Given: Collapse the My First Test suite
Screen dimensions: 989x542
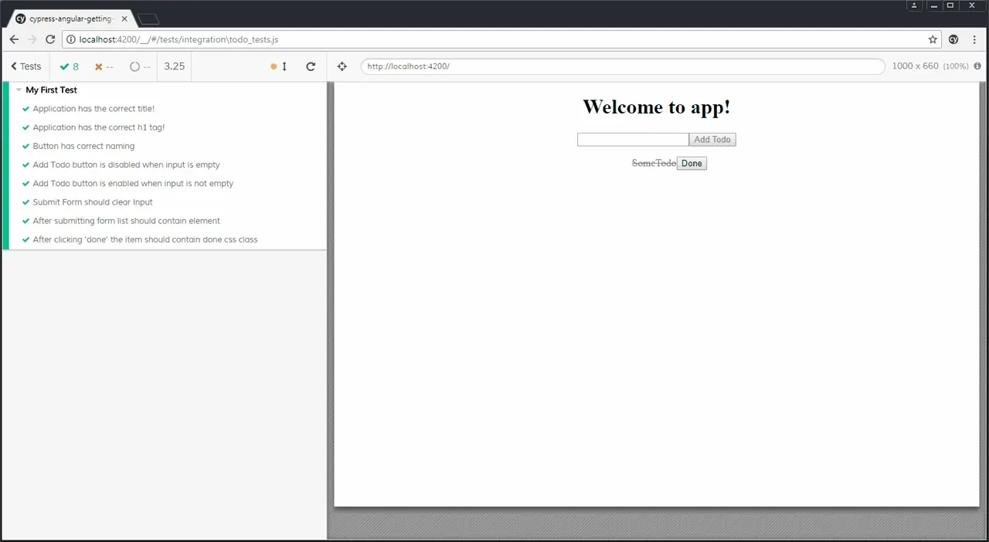Looking at the screenshot, I should [x=51, y=90].
